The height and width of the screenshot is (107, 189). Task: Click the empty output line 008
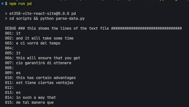9,68
